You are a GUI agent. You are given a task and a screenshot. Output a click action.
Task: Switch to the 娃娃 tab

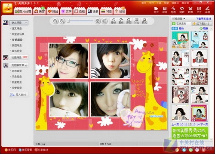pos(120,12)
